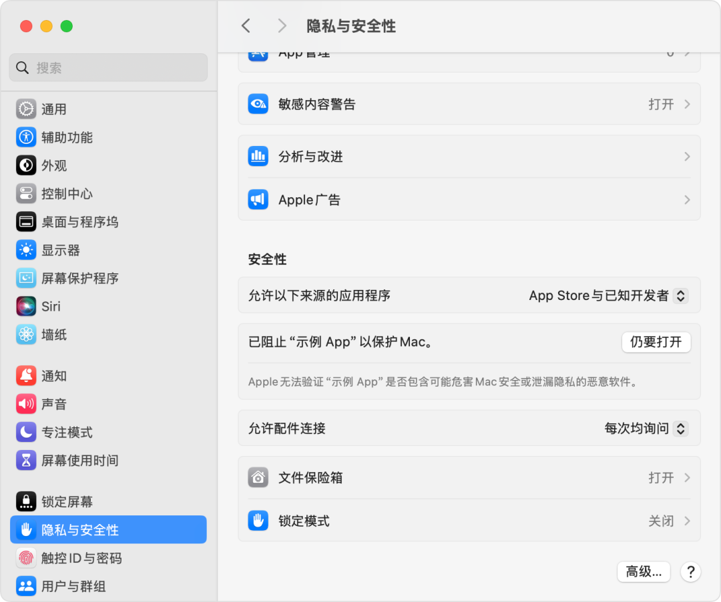
Task: Click the help question mark button
Action: (x=690, y=571)
